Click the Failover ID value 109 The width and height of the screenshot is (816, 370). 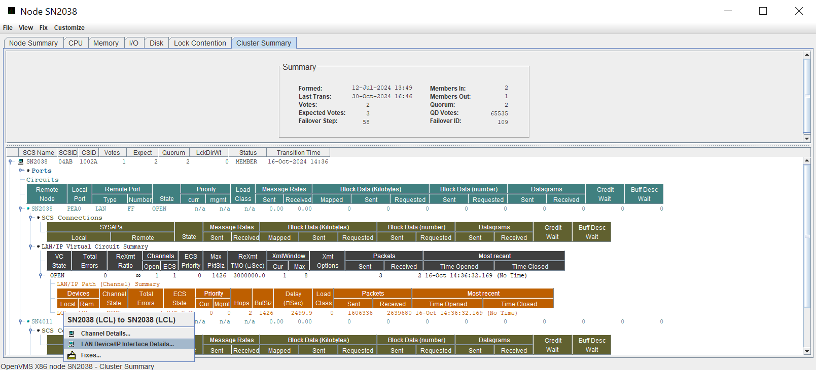click(x=503, y=122)
